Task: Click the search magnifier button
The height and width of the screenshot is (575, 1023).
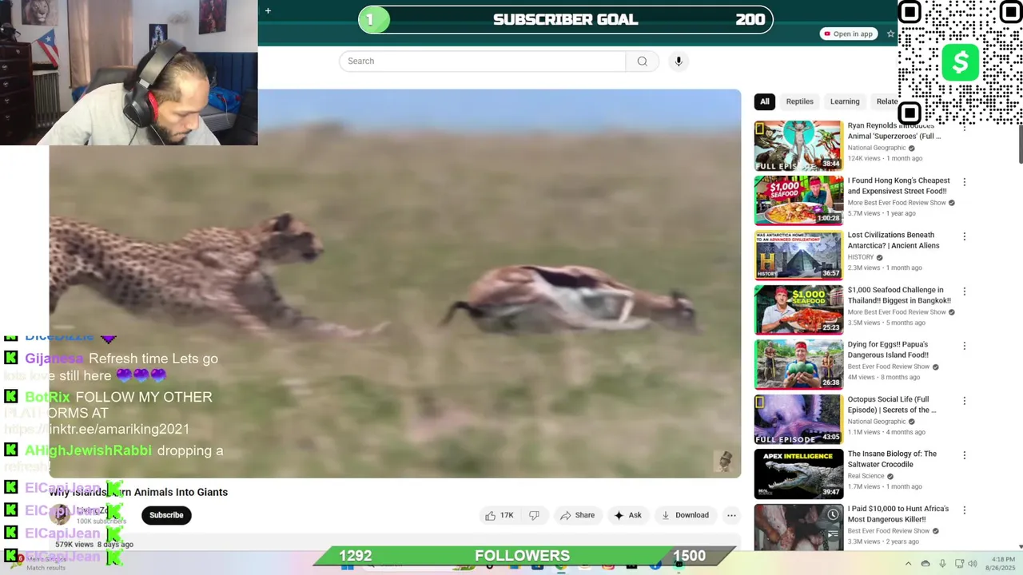Action: pos(642,61)
